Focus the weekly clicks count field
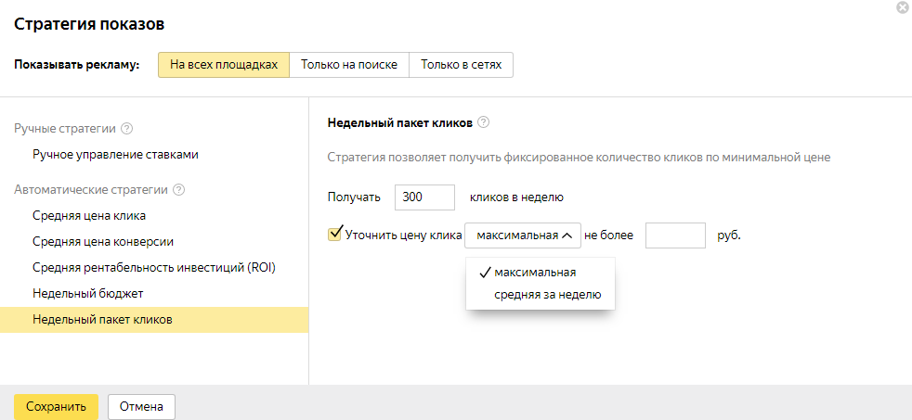Viewport: 912px width, 420px height. click(x=424, y=197)
